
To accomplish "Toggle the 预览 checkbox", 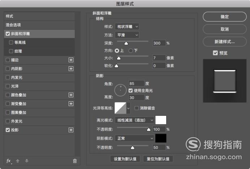I will [215, 53].
